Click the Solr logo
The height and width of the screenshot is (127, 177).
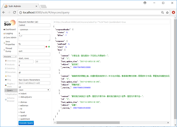[10, 23]
